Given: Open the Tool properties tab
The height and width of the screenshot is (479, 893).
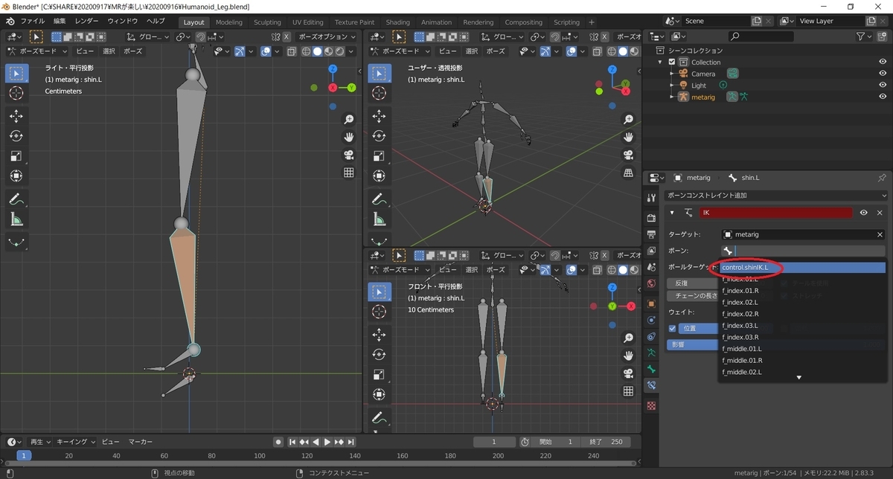Looking at the screenshot, I should (x=652, y=197).
